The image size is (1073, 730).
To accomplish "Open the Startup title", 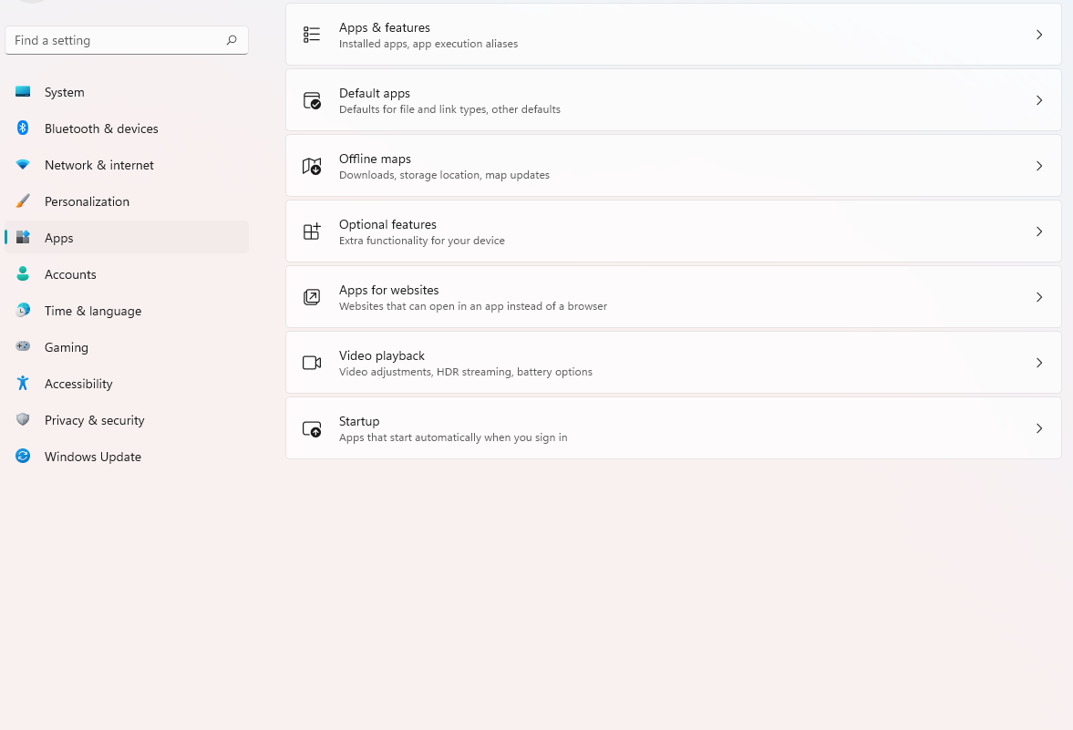I will pyautogui.click(x=359, y=421).
